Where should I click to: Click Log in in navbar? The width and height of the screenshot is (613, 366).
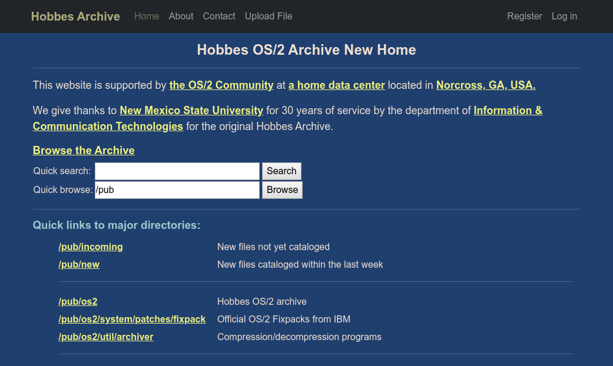(564, 16)
